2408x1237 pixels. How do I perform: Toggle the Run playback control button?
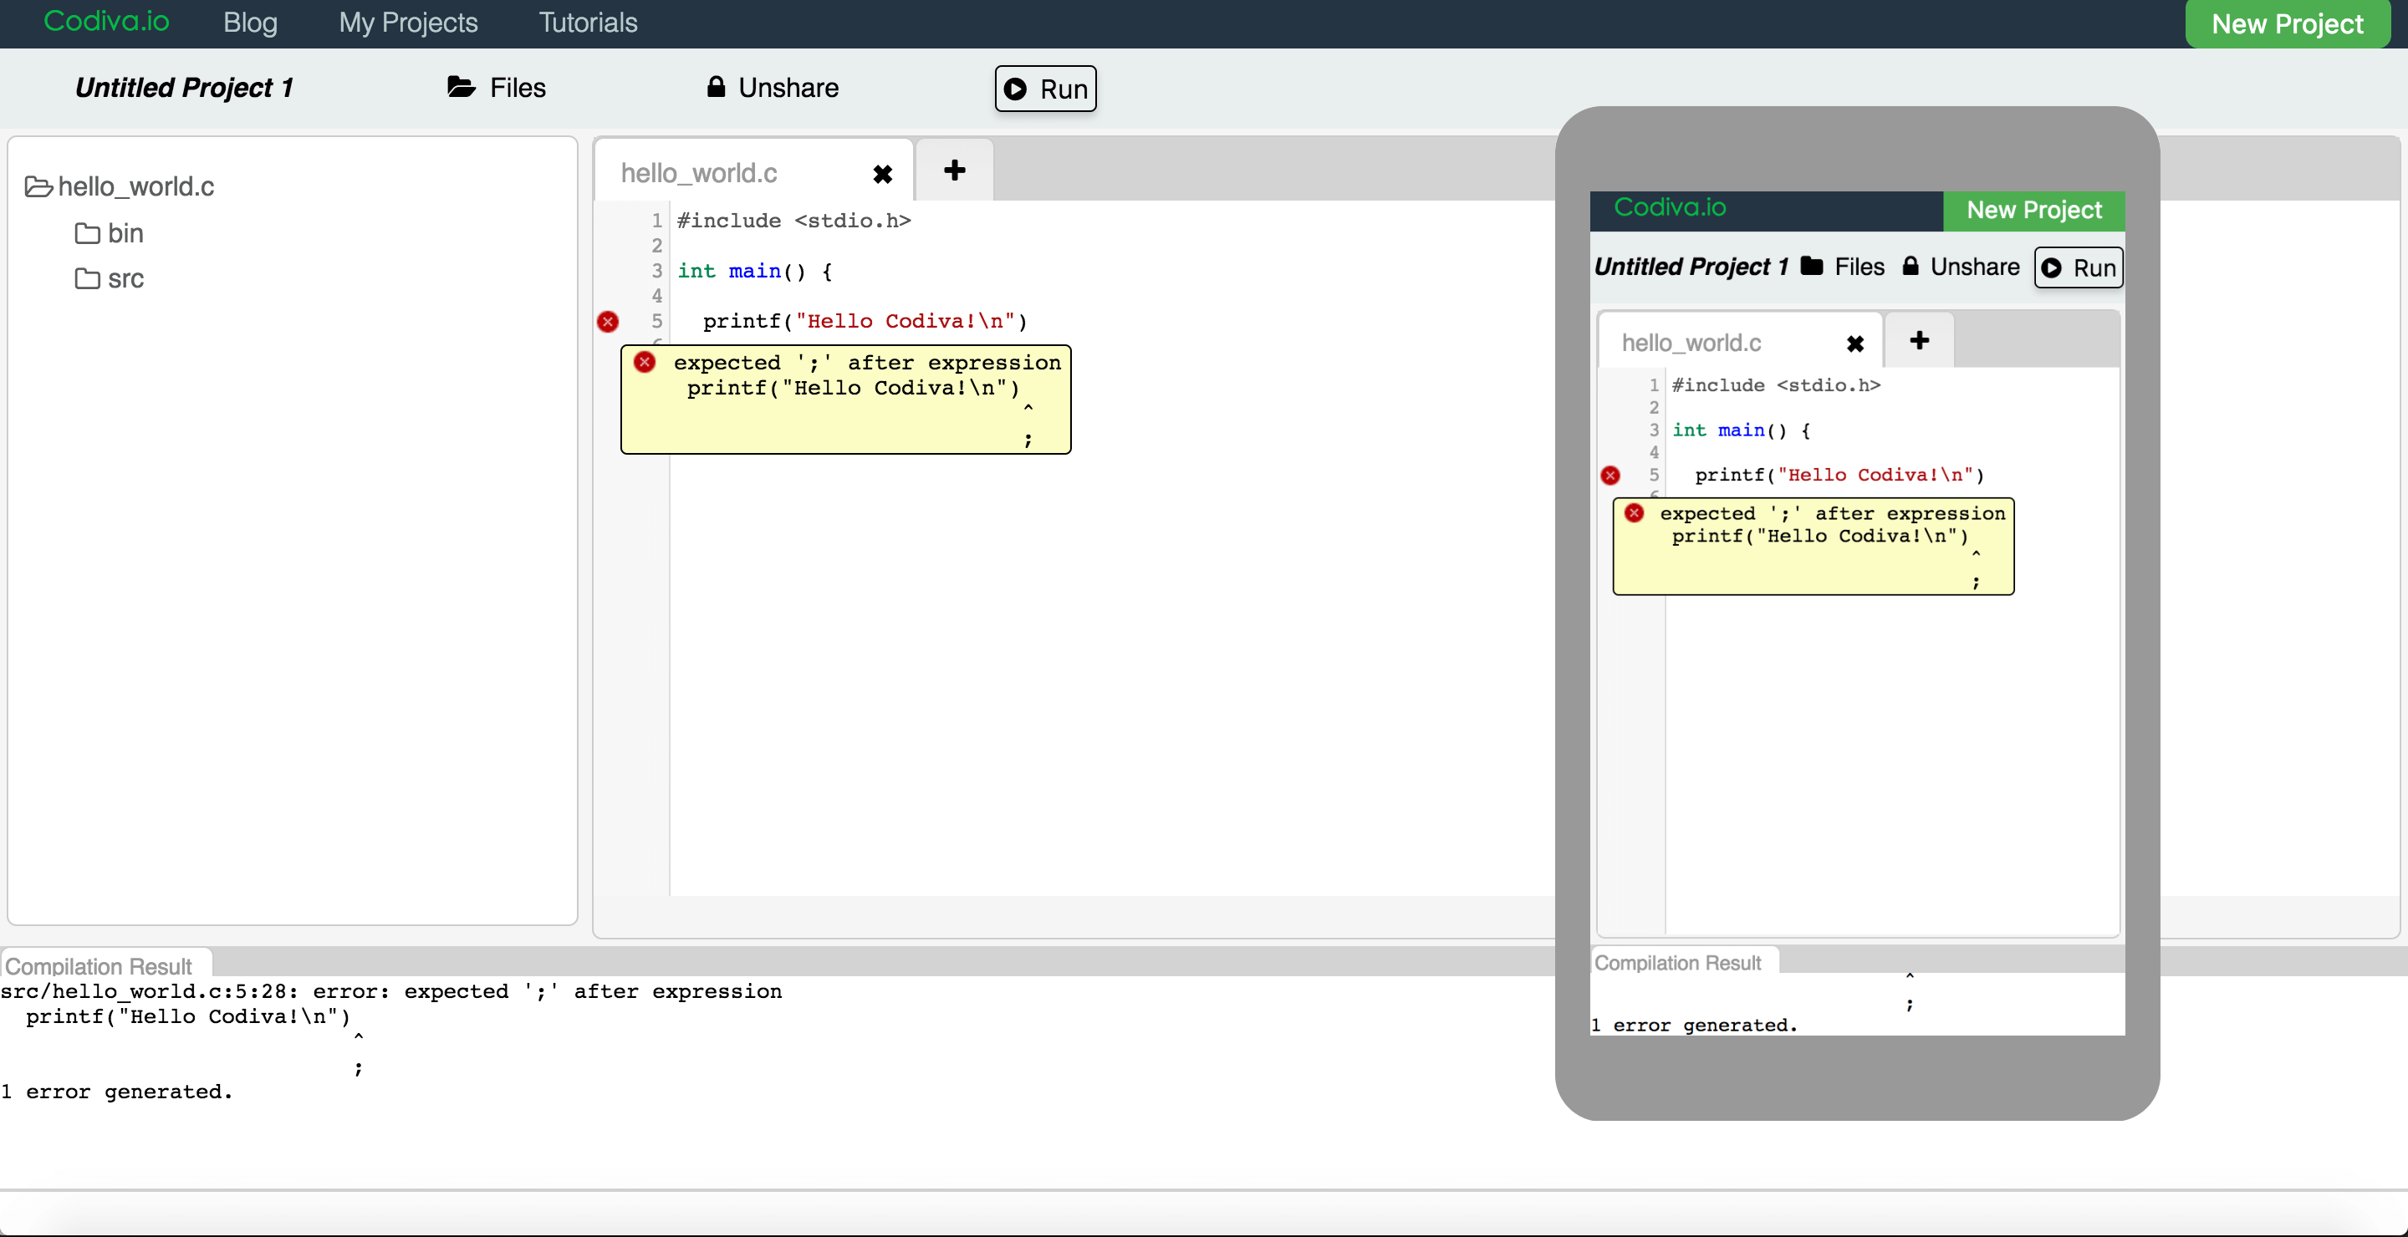click(x=1046, y=87)
